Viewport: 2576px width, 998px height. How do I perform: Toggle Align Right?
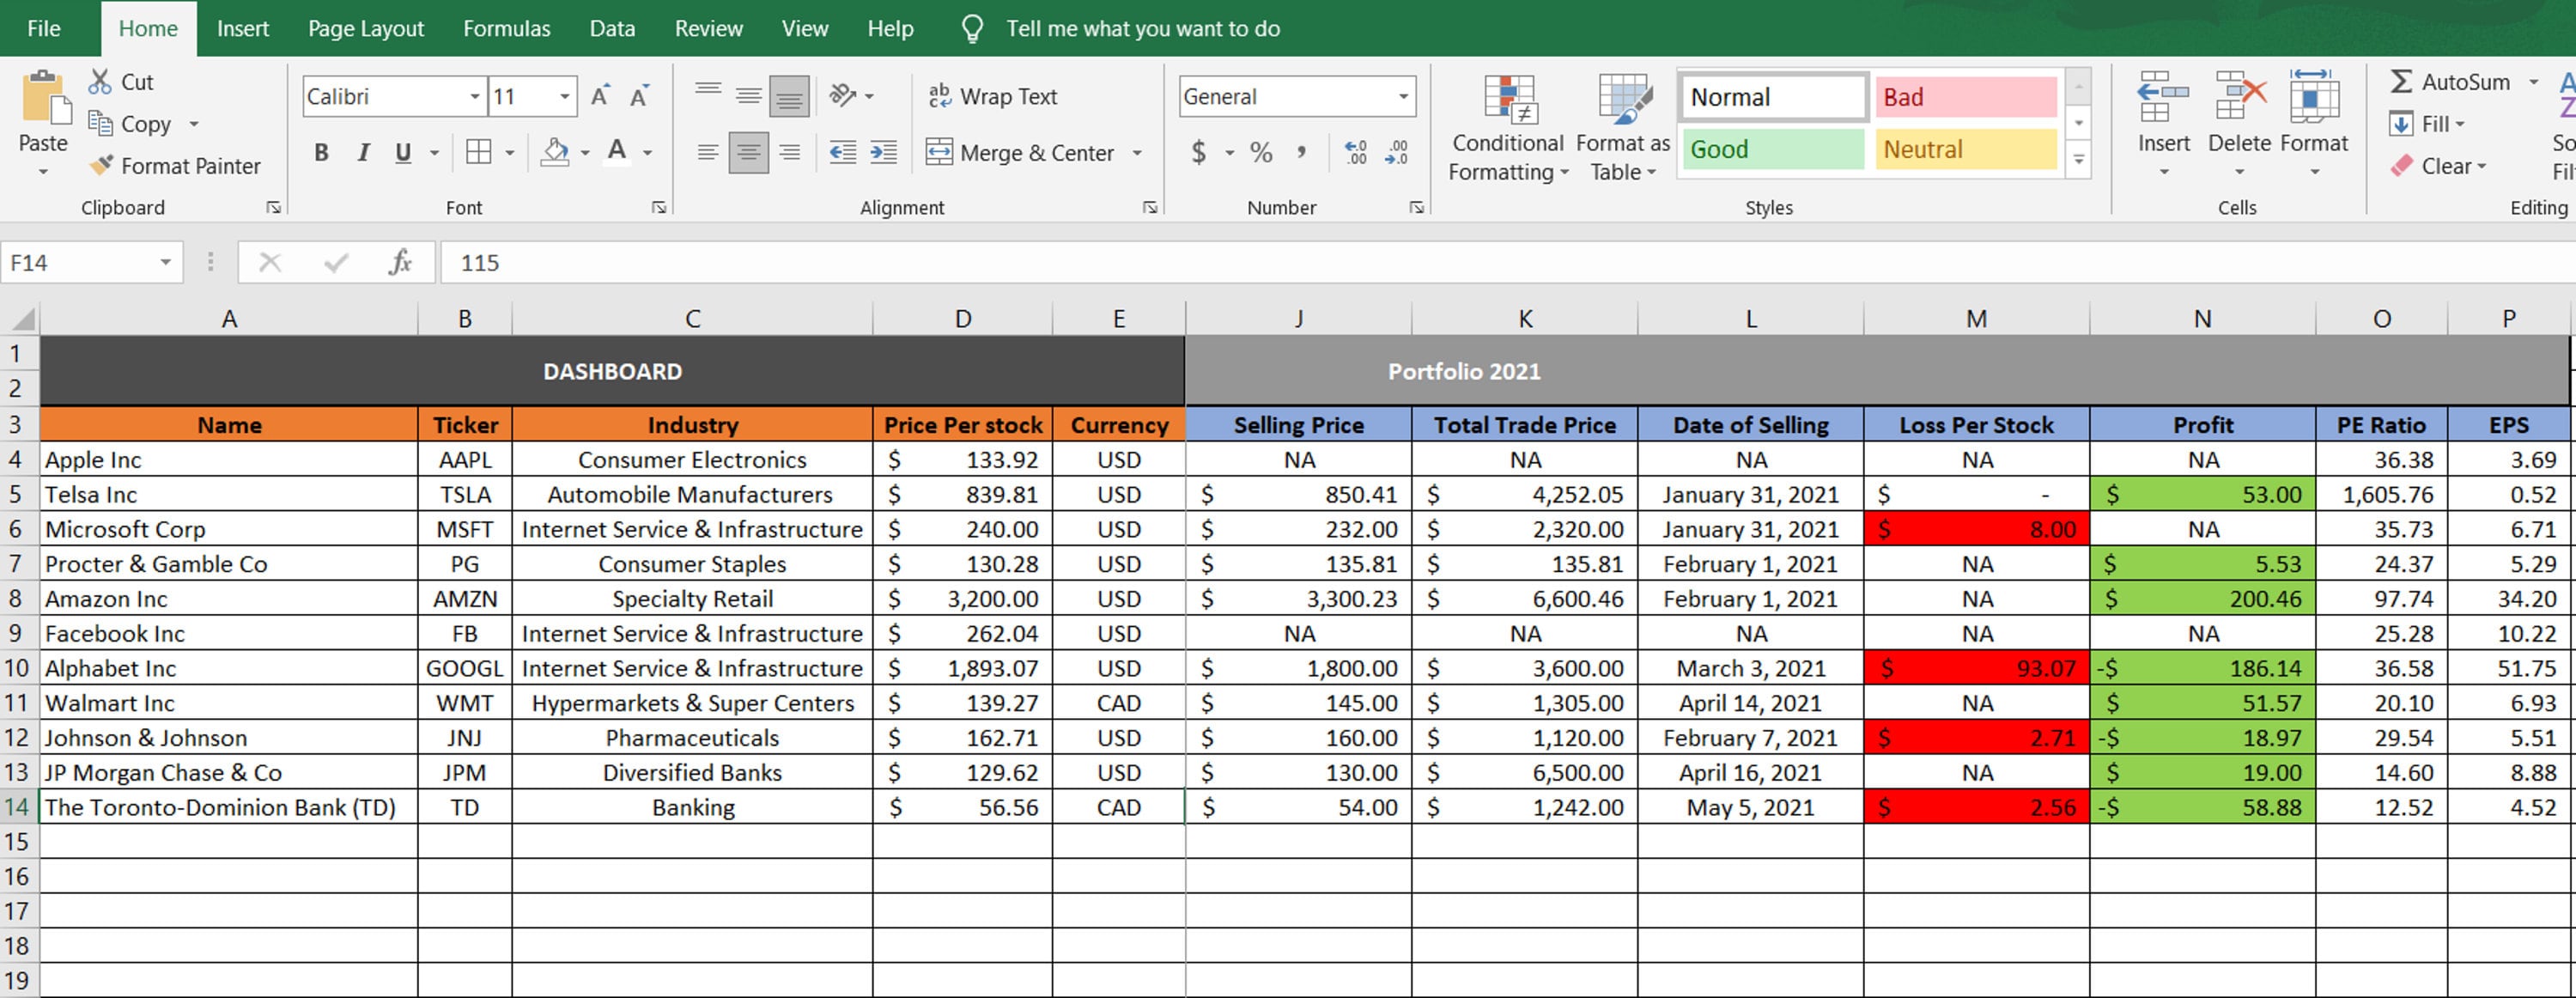[x=789, y=152]
